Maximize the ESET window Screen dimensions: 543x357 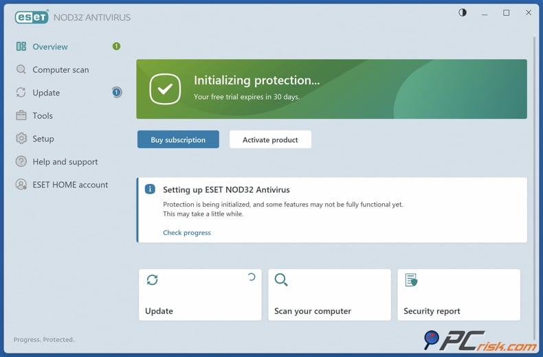(x=506, y=13)
